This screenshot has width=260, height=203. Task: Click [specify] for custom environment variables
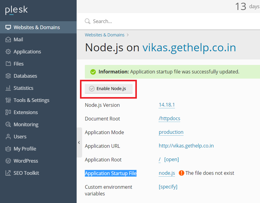tap(168, 187)
